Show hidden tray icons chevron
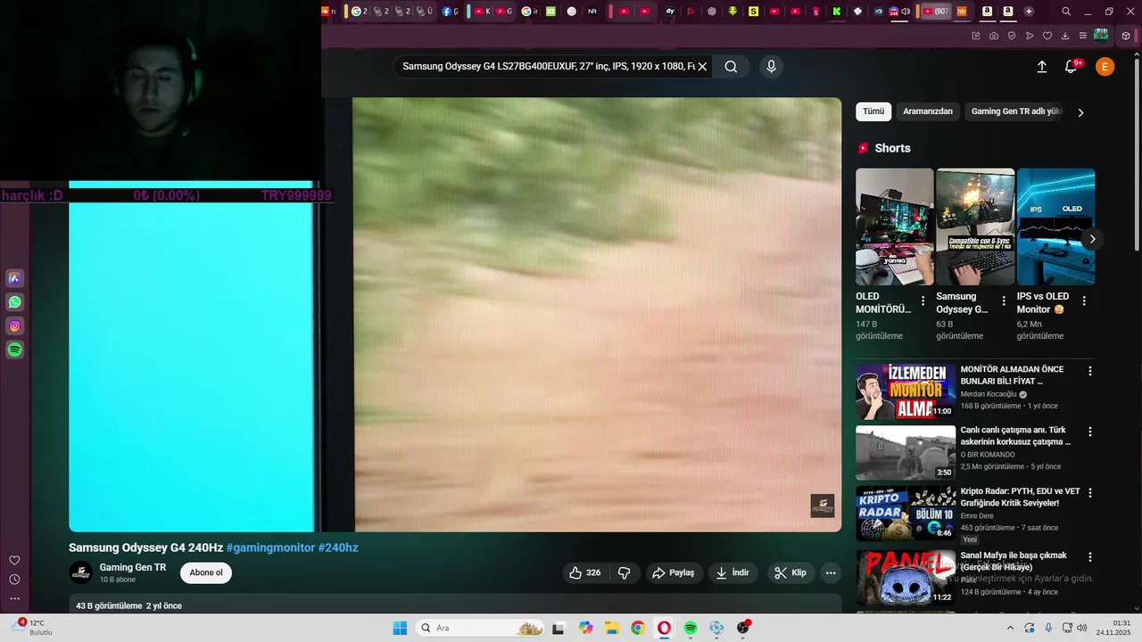Screen dimensions: 1142x642 click(1010, 628)
